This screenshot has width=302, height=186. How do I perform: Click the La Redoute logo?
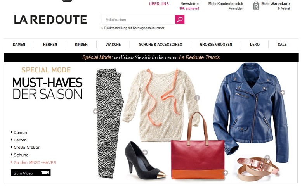(50, 20)
